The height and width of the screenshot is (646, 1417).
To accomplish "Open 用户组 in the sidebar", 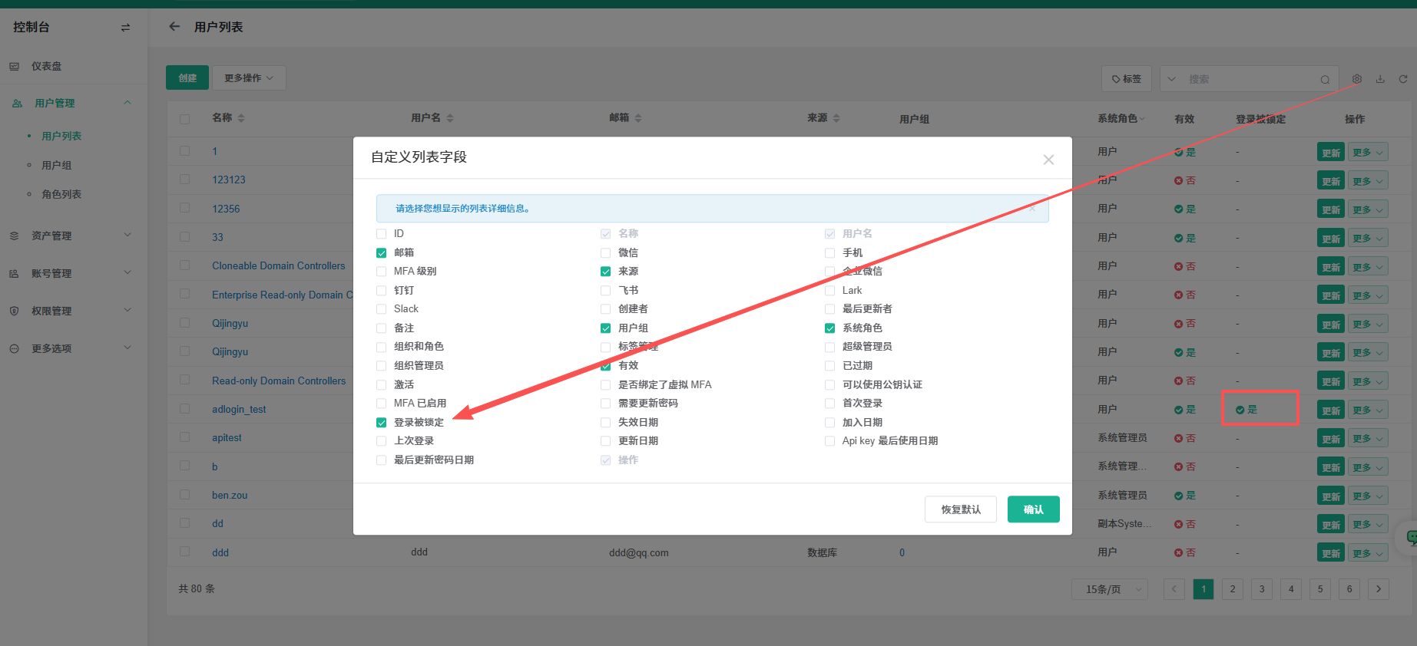I will pyautogui.click(x=57, y=165).
